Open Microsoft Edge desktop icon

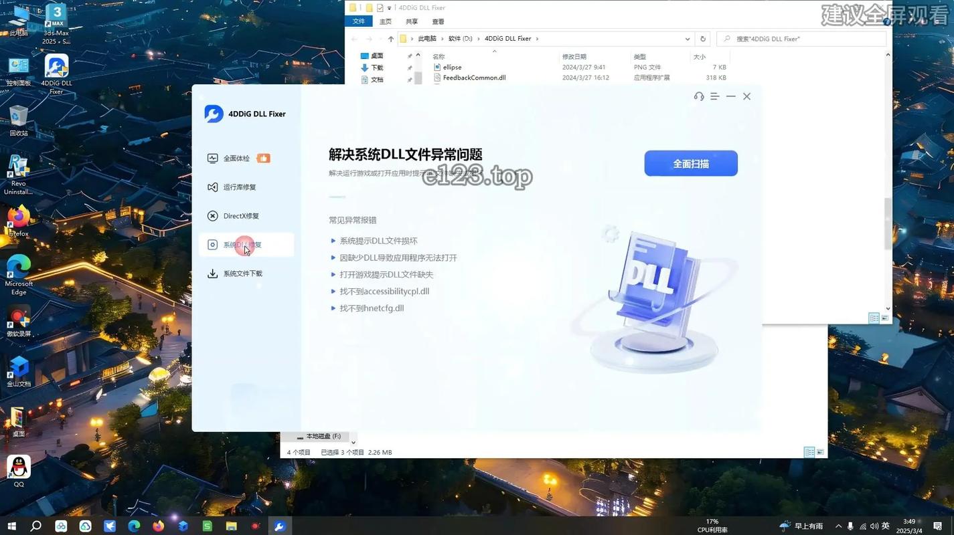pyautogui.click(x=19, y=275)
